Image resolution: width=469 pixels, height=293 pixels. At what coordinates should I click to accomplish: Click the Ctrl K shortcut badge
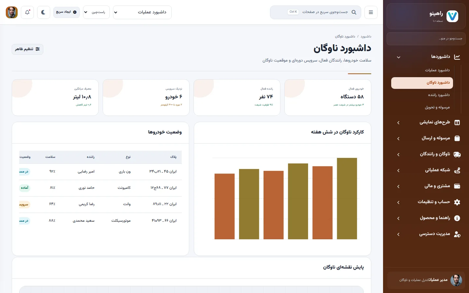(293, 12)
